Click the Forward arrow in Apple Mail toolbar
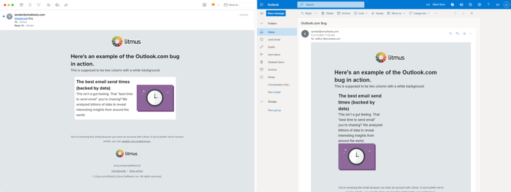This screenshot has width=511, height=192. (x=66, y=5)
